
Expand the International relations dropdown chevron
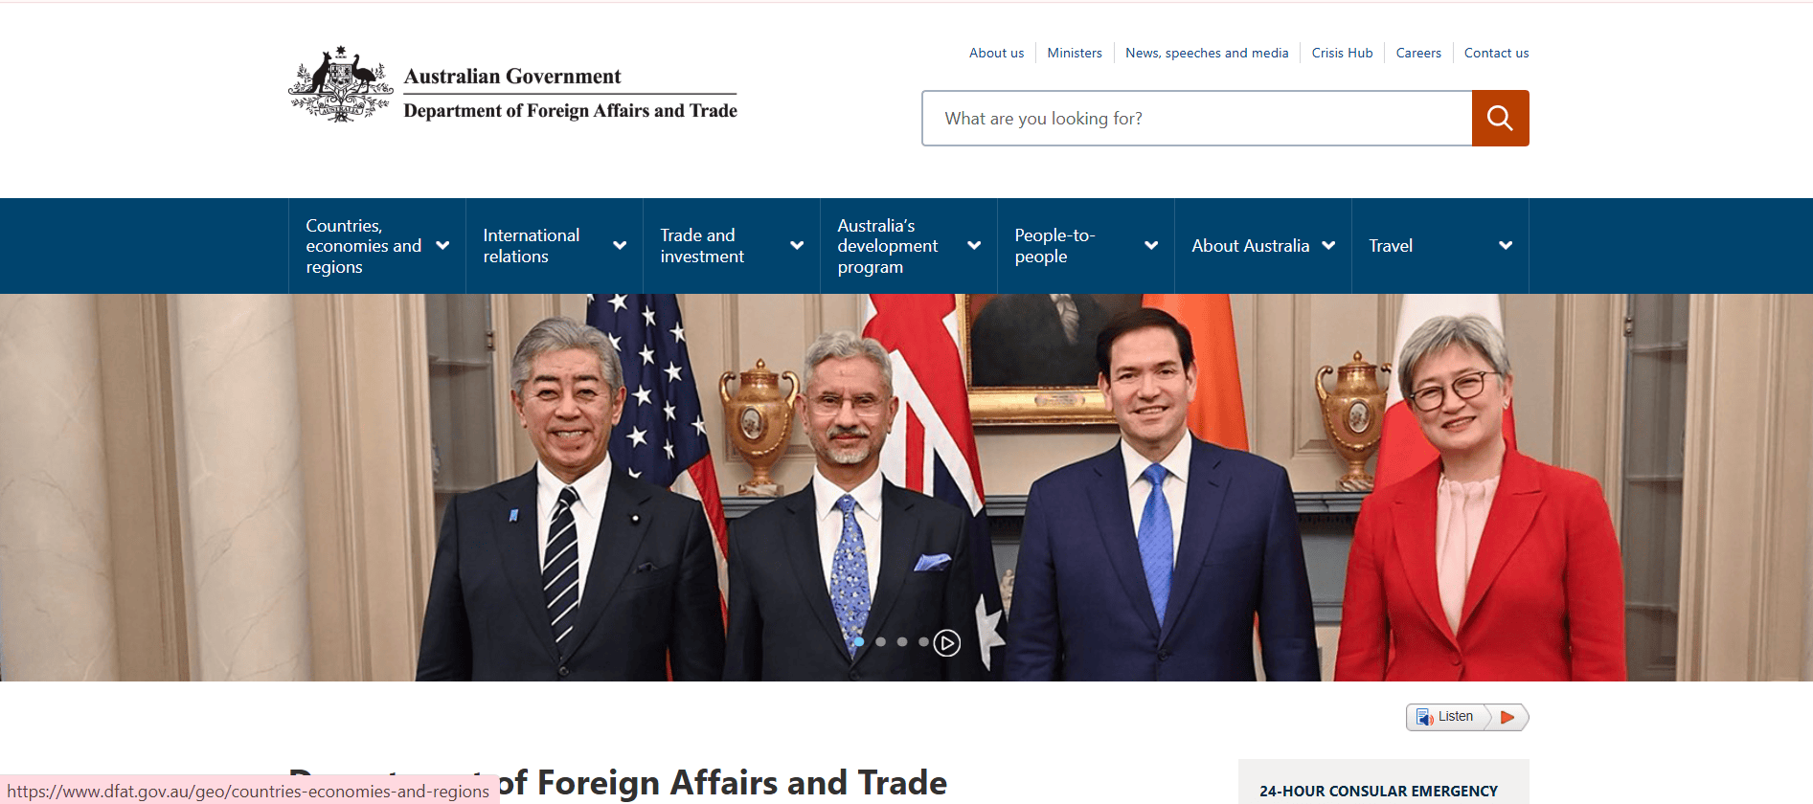(620, 246)
